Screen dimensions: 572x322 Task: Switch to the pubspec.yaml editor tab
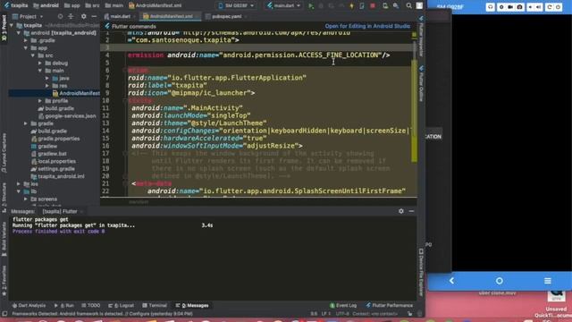tap(226, 16)
